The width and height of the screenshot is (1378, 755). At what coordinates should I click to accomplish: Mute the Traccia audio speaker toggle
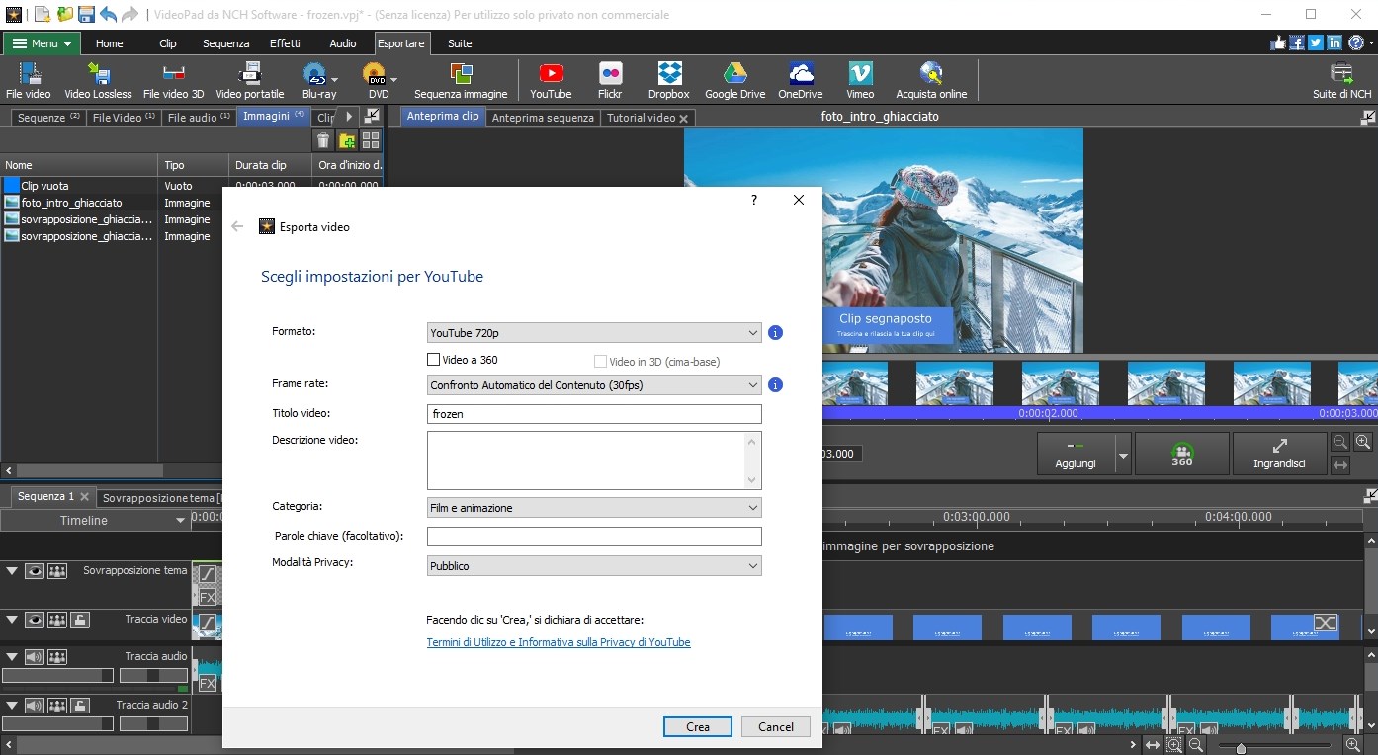35,657
